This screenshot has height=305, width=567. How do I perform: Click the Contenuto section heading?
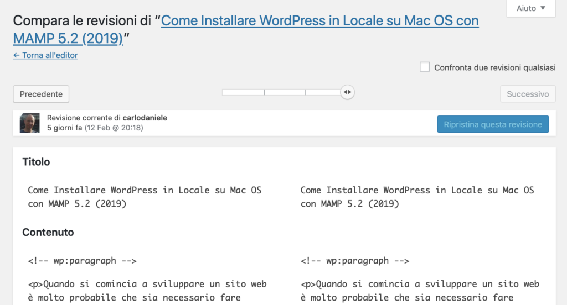point(48,232)
